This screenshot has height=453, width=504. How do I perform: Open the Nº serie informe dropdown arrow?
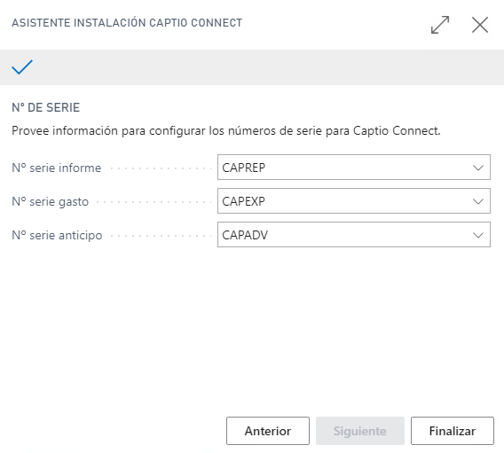pyautogui.click(x=478, y=168)
